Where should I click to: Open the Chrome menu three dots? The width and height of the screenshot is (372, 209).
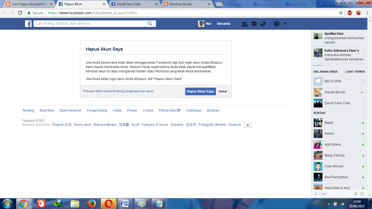pos(367,13)
